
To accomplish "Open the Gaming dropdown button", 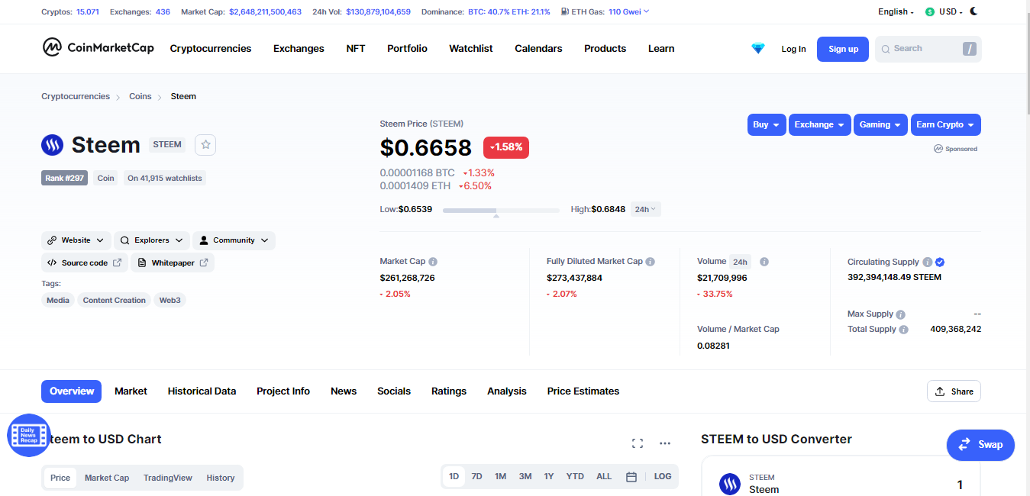I will 880,124.
